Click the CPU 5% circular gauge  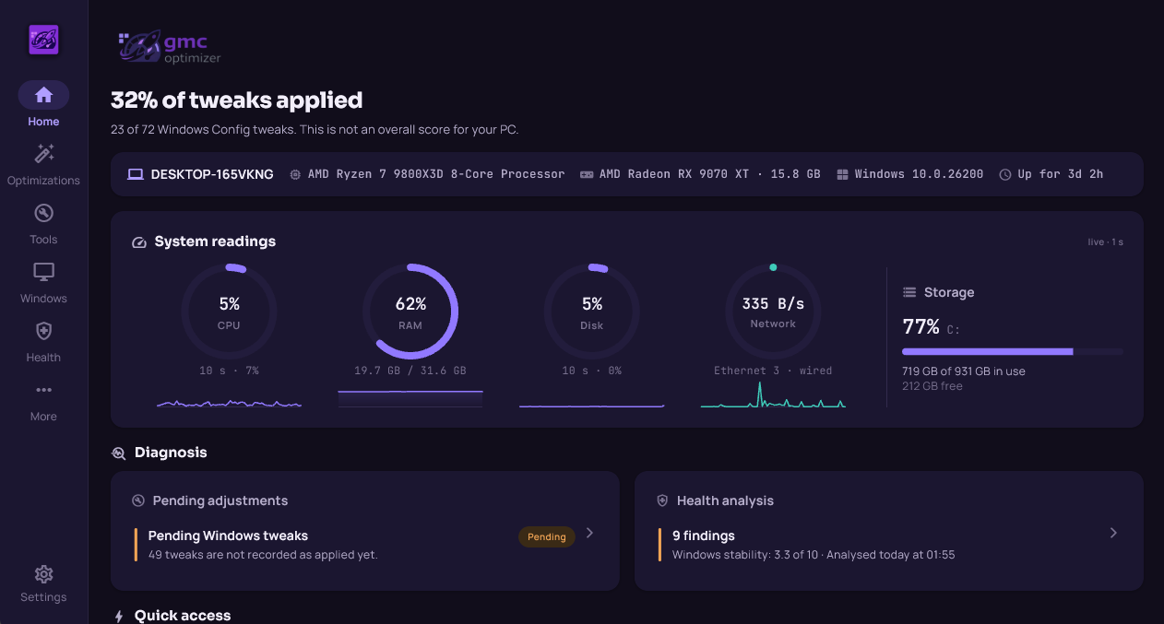(x=229, y=311)
